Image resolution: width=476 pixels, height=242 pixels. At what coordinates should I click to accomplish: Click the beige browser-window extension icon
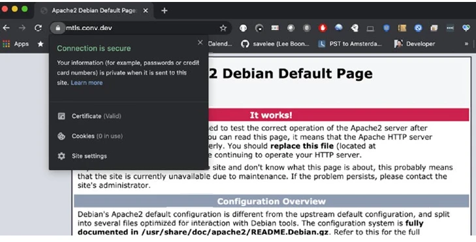pyautogui.click(x=434, y=28)
